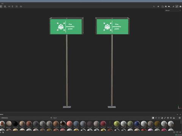Click the XYZ axis gizmo in viewport corner

(179, 107)
